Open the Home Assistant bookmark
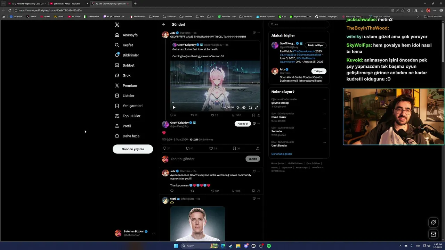Viewport: 445px width, 250px height. coord(266,17)
